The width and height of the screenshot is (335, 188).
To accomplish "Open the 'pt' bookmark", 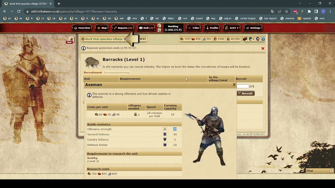I will (x=7, y=19).
